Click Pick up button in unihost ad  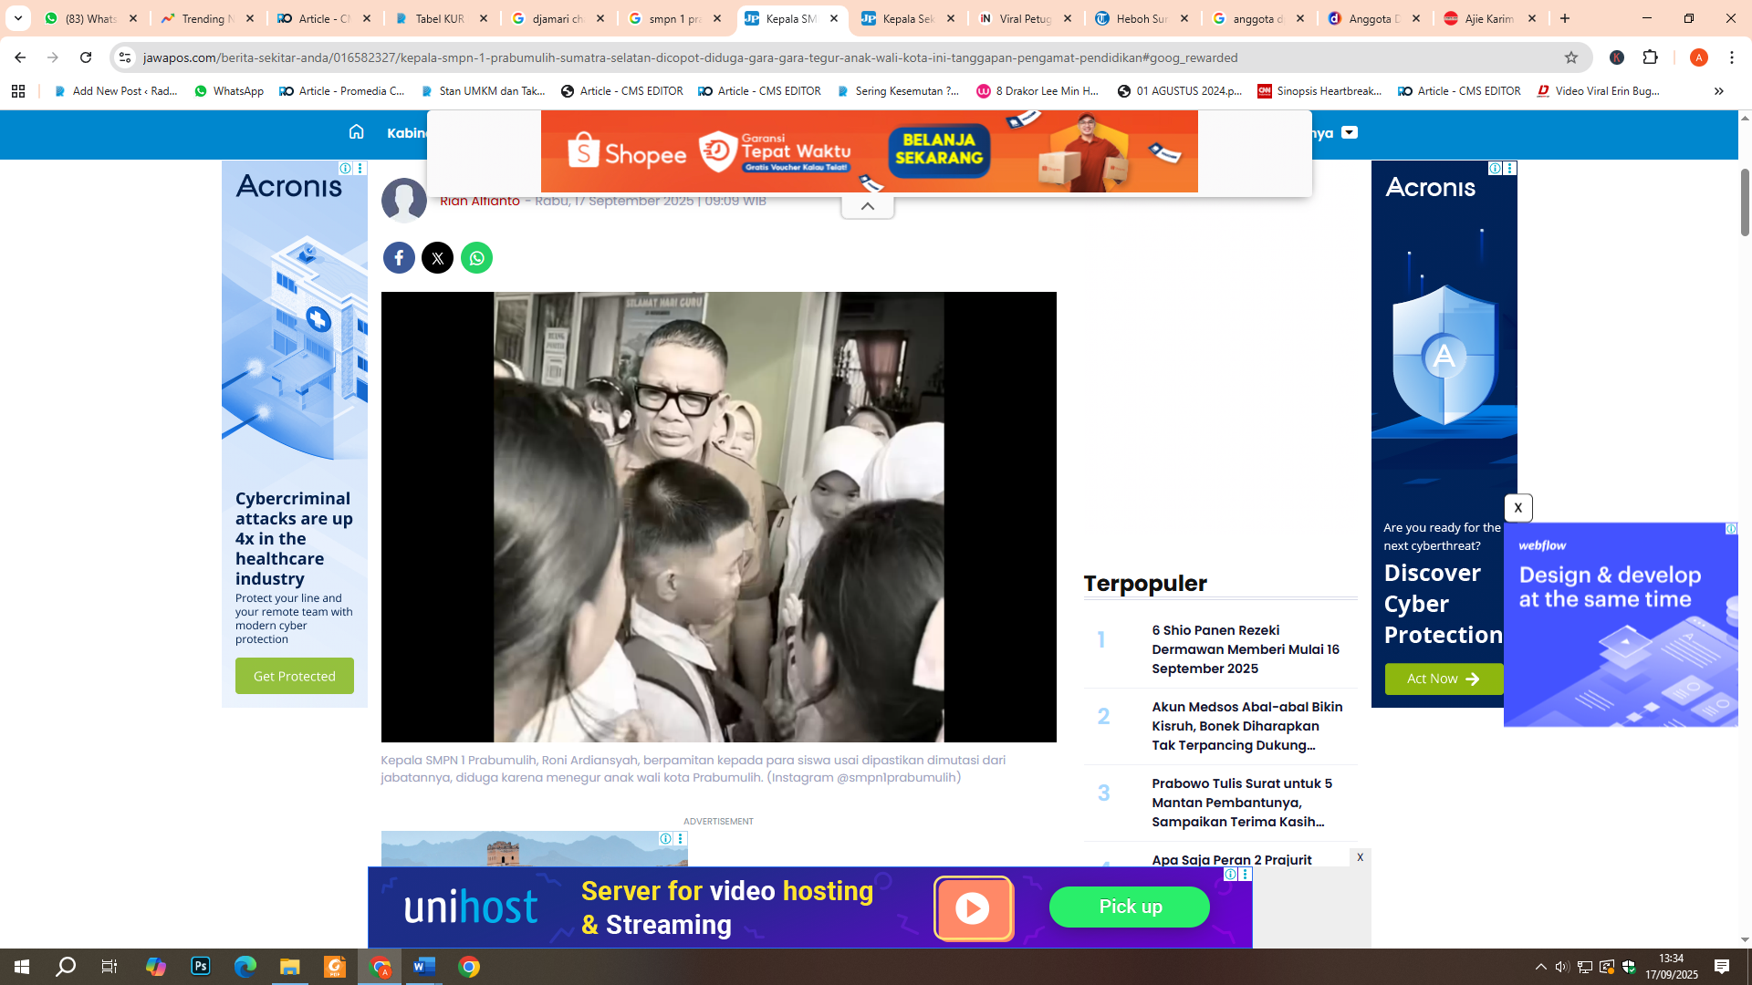tap(1130, 907)
